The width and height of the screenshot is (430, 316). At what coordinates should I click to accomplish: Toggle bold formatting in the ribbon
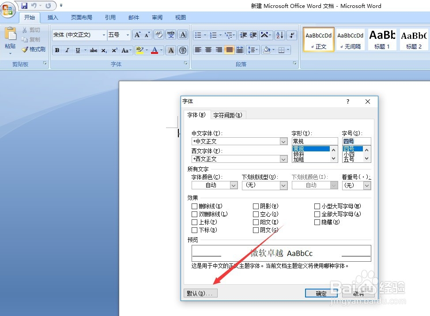[57, 50]
